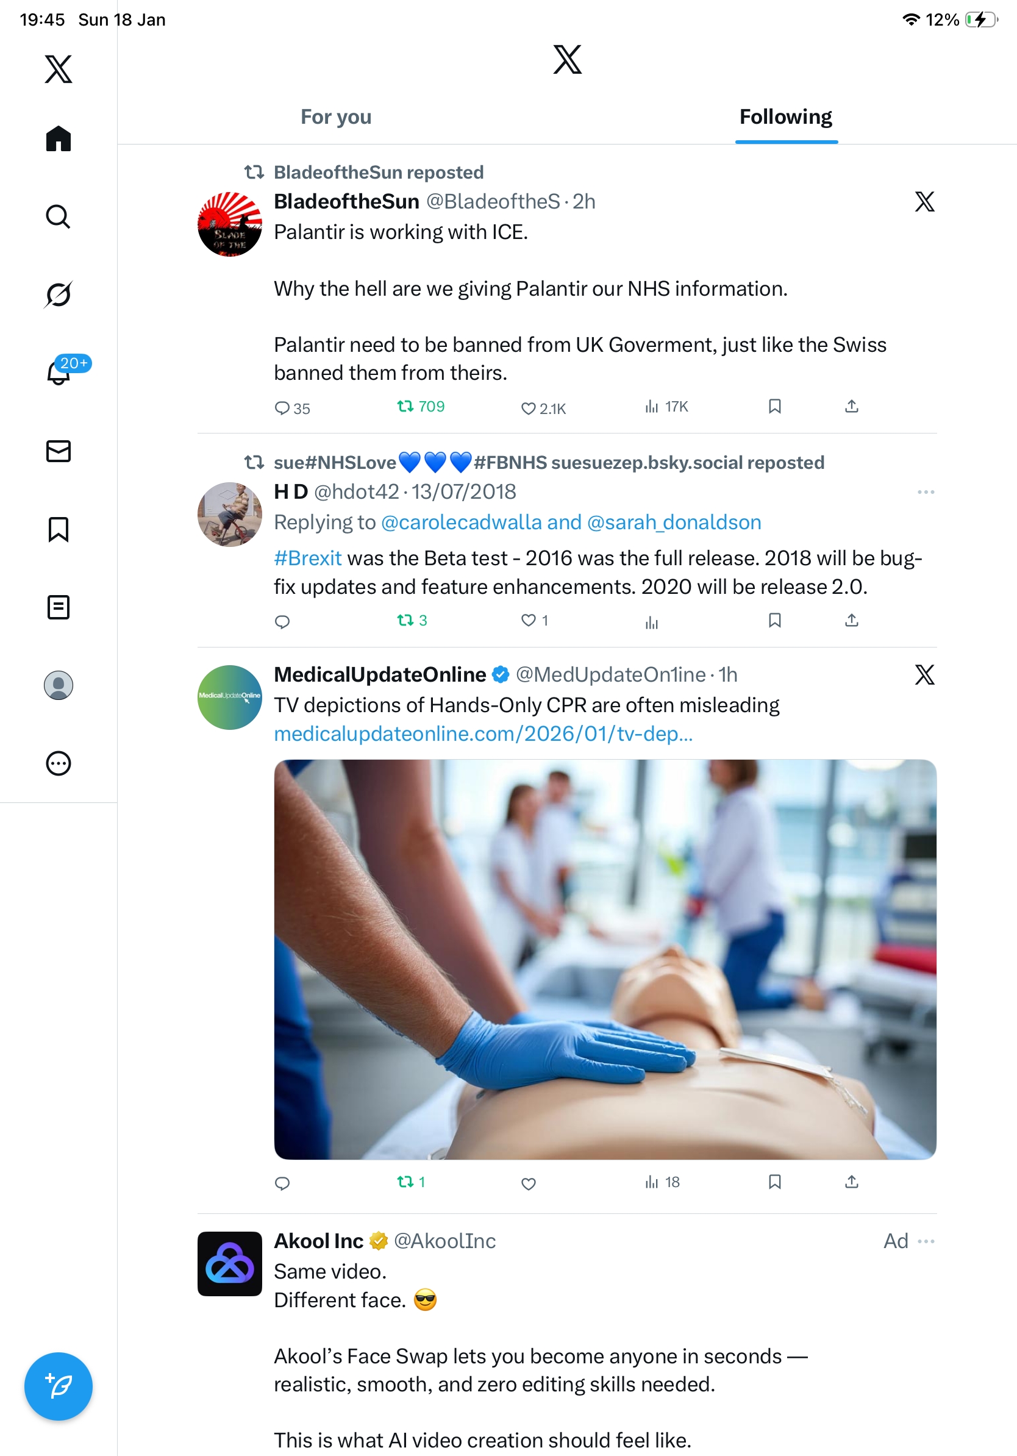Open Bookmarks in the sidebar
Screen dimensions: 1017x1456
(x=59, y=529)
